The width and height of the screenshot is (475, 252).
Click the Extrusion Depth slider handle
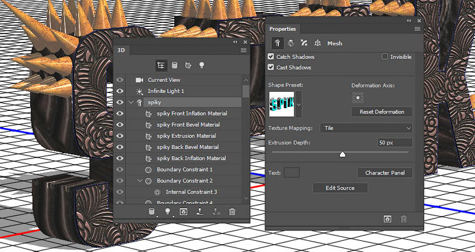[x=342, y=154]
